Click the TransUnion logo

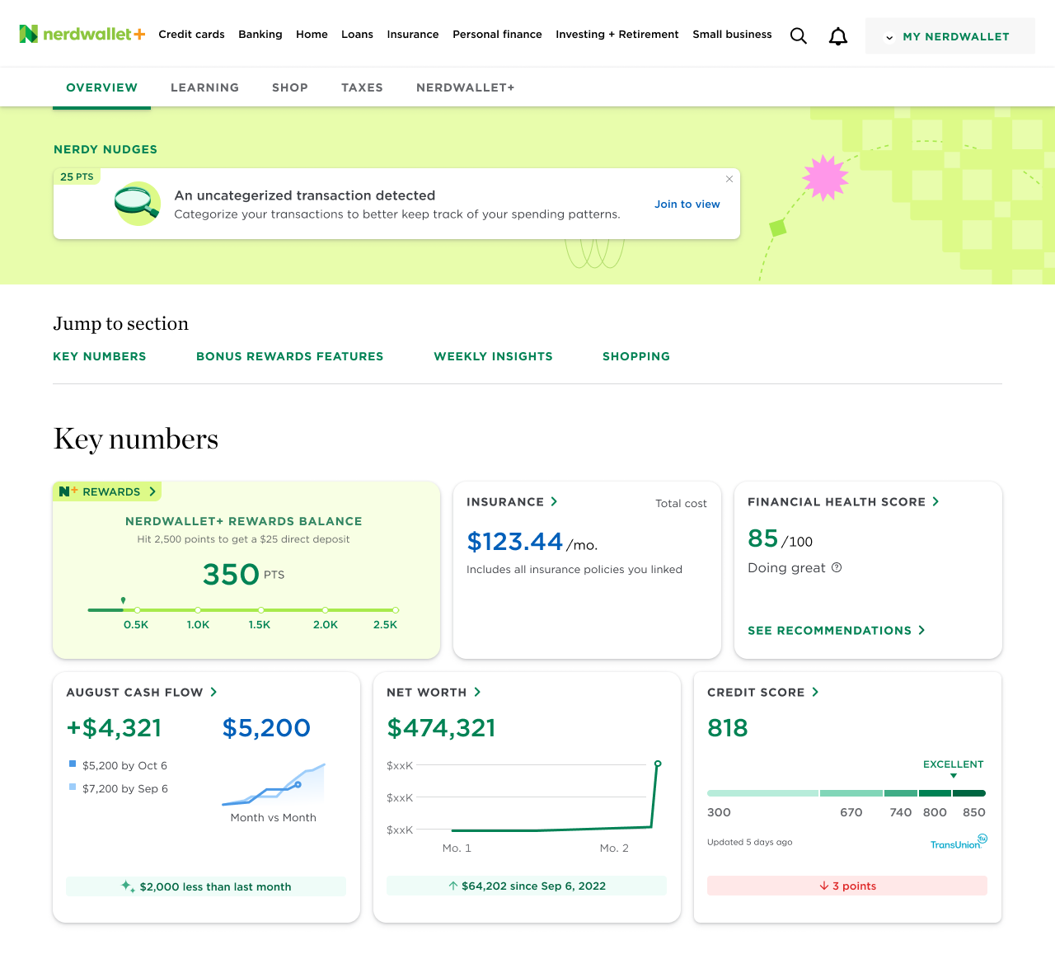959,842
